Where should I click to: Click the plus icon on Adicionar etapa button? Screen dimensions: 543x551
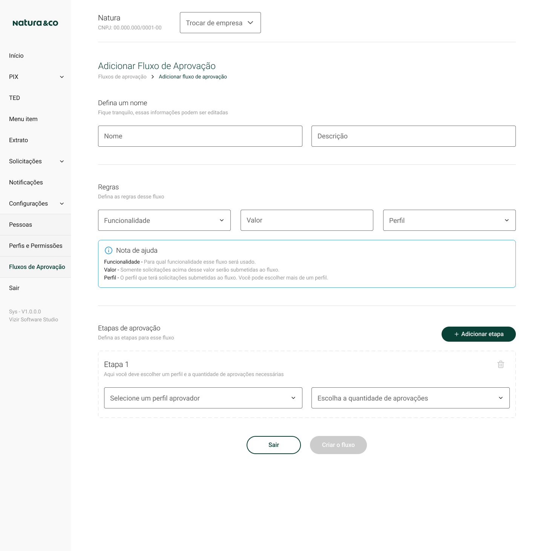tap(457, 334)
